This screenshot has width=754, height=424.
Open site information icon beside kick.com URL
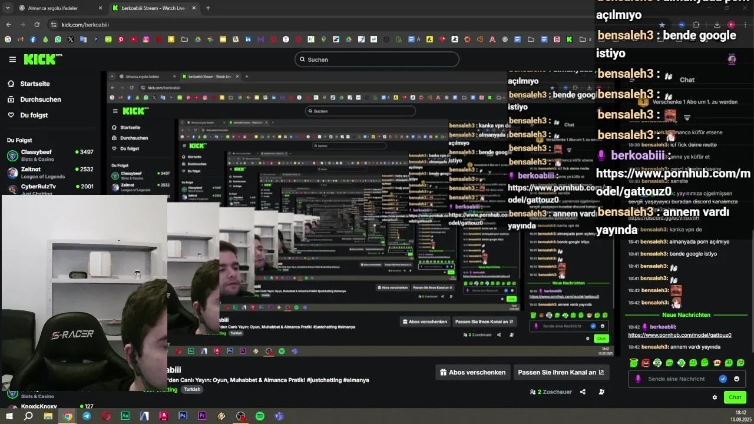click(x=54, y=25)
